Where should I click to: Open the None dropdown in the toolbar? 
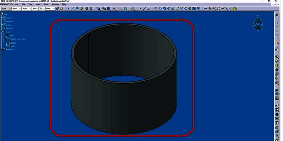(x=49, y=8)
